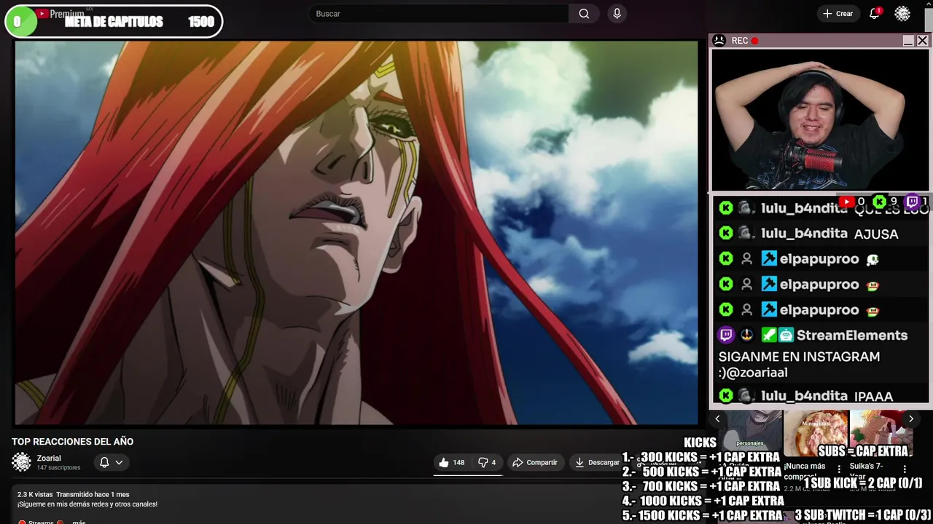Activate voice search microphone
The image size is (933, 524).
(x=617, y=14)
